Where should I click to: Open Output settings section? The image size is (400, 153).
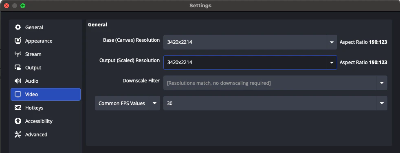click(45, 68)
